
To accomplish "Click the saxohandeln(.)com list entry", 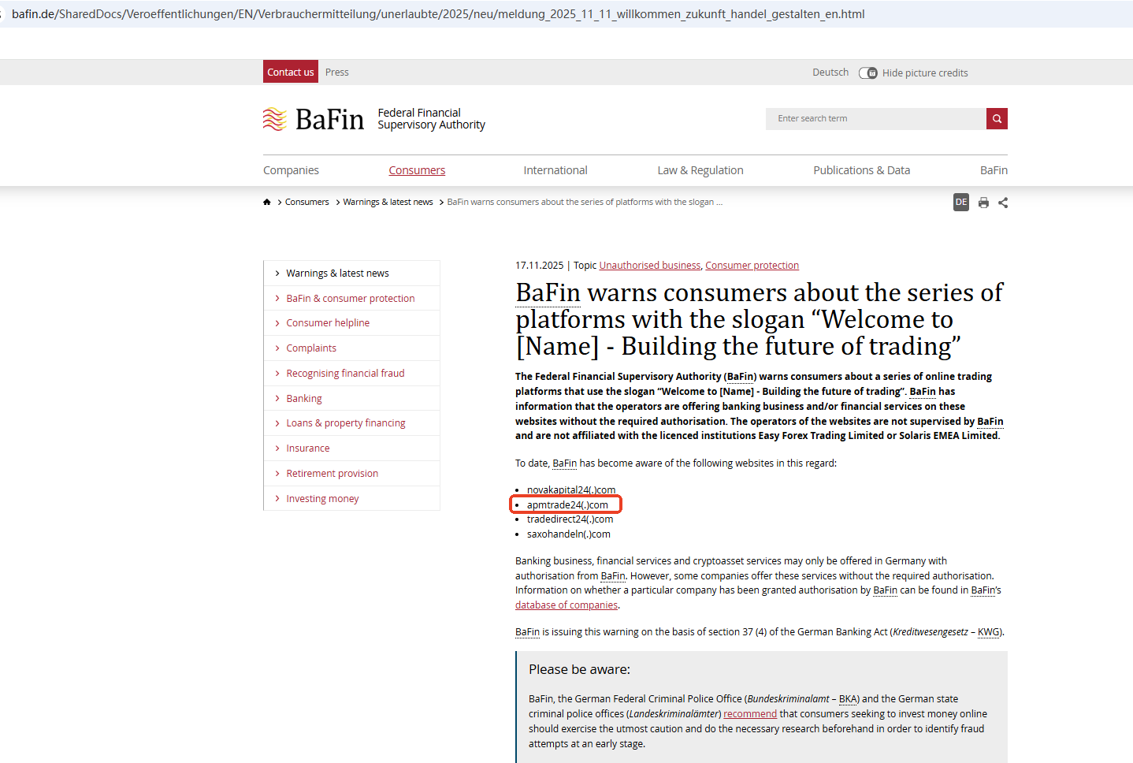I will coord(569,534).
